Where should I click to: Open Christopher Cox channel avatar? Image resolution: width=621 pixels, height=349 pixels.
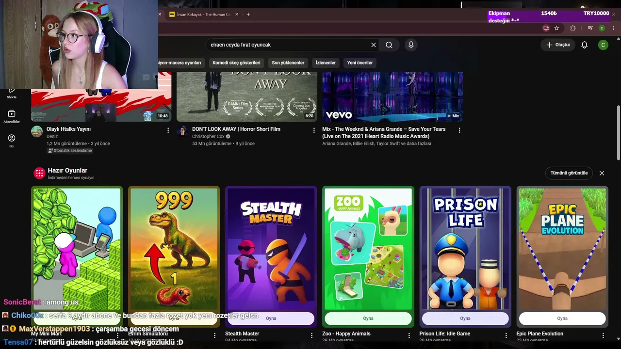[x=182, y=131]
